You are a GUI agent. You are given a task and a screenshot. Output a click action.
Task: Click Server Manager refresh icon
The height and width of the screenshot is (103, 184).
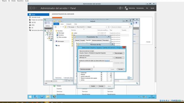tap(120, 8)
